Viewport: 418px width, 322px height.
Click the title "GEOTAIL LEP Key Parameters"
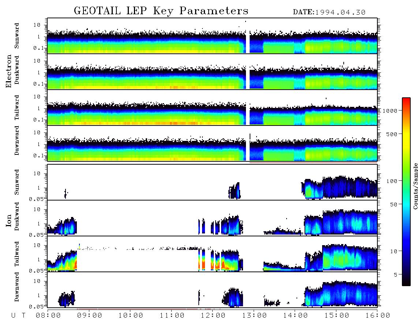pyautogui.click(x=161, y=11)
